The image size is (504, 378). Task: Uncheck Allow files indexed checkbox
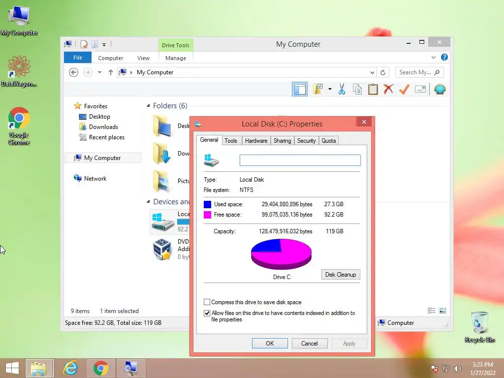click(x=207, y=313)
